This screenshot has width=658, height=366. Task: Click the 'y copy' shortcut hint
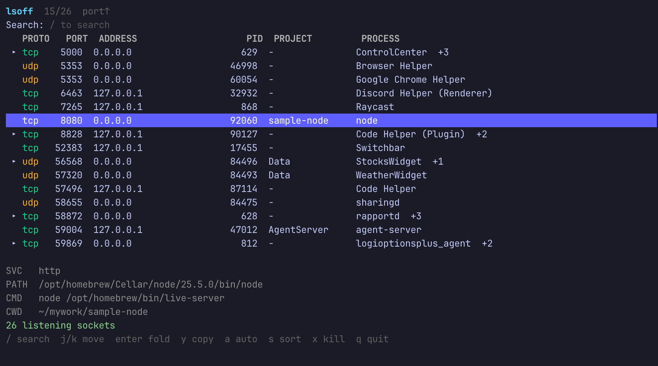coord(197,339)
